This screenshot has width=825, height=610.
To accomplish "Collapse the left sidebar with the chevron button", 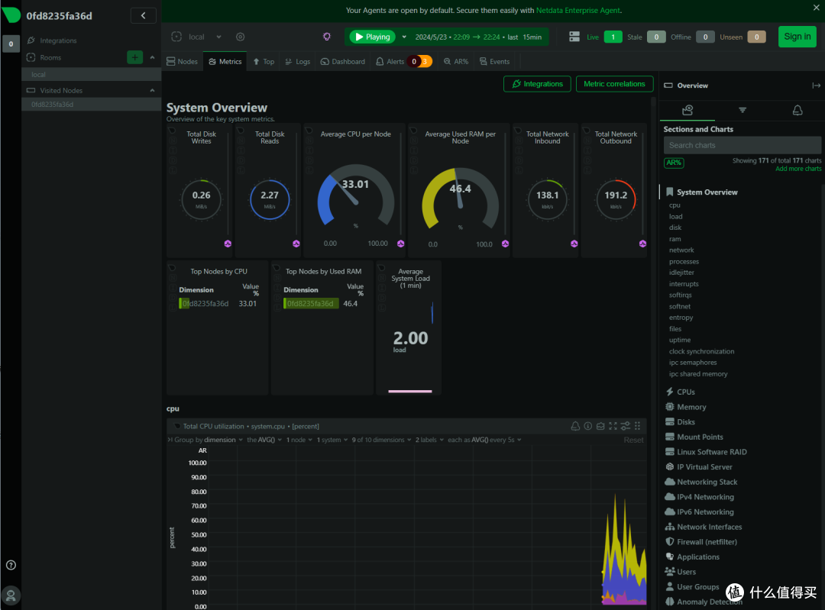I will (x=143, y=15).
